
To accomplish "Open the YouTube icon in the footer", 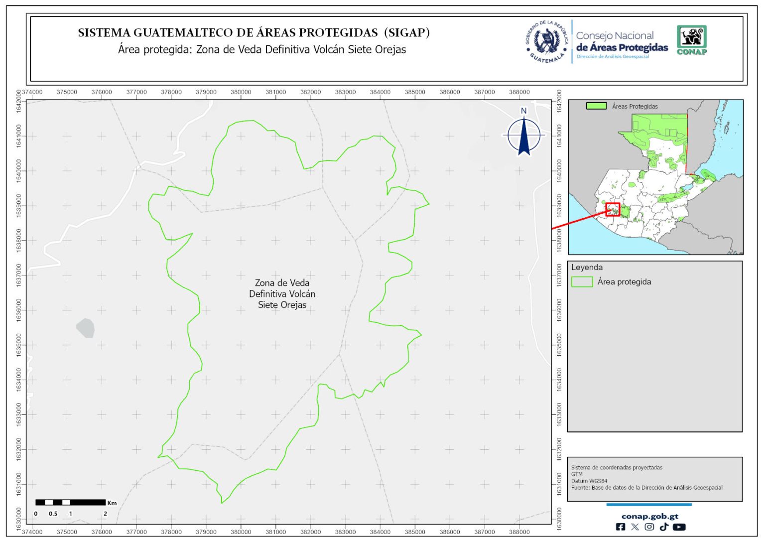I will pyautogui.click(x=679, y=527).
